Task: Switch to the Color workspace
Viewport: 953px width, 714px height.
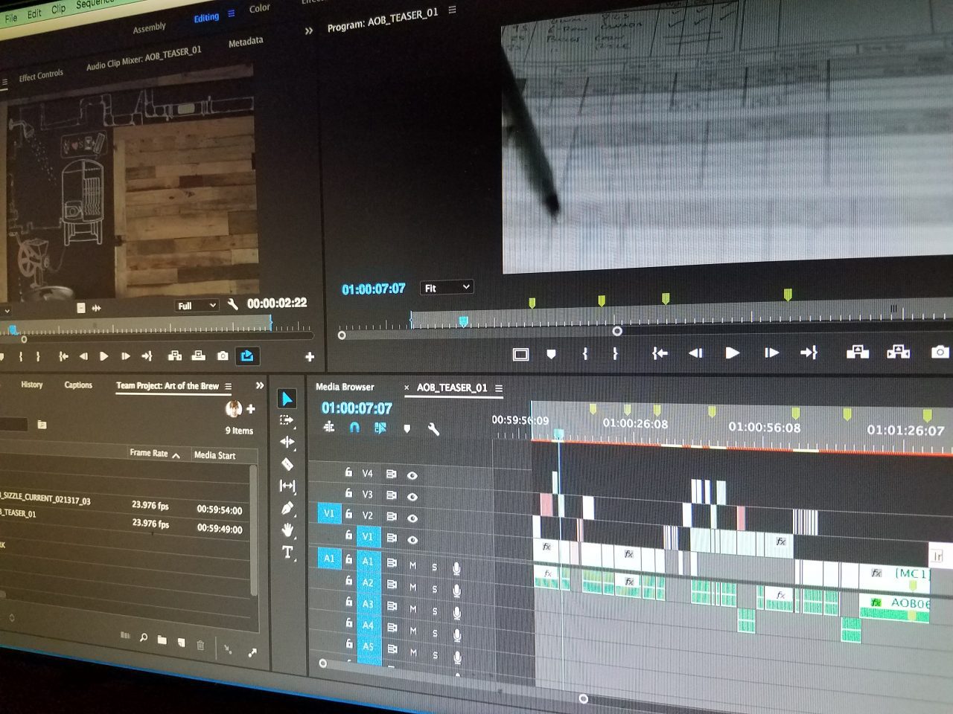Action: point(259,8)
